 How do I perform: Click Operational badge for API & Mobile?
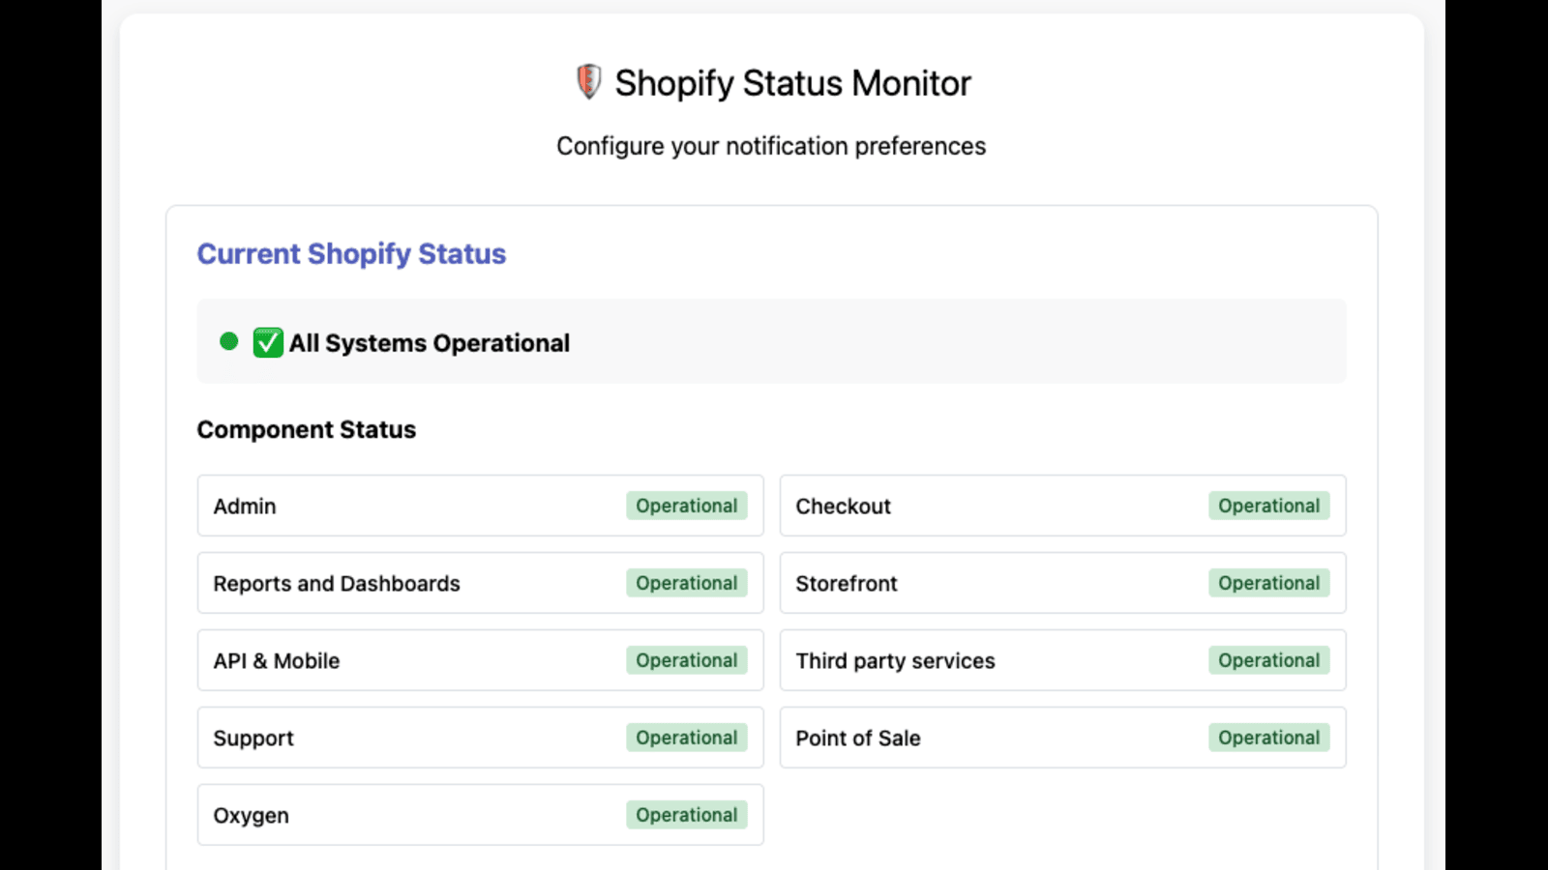[x=687, y=660]
